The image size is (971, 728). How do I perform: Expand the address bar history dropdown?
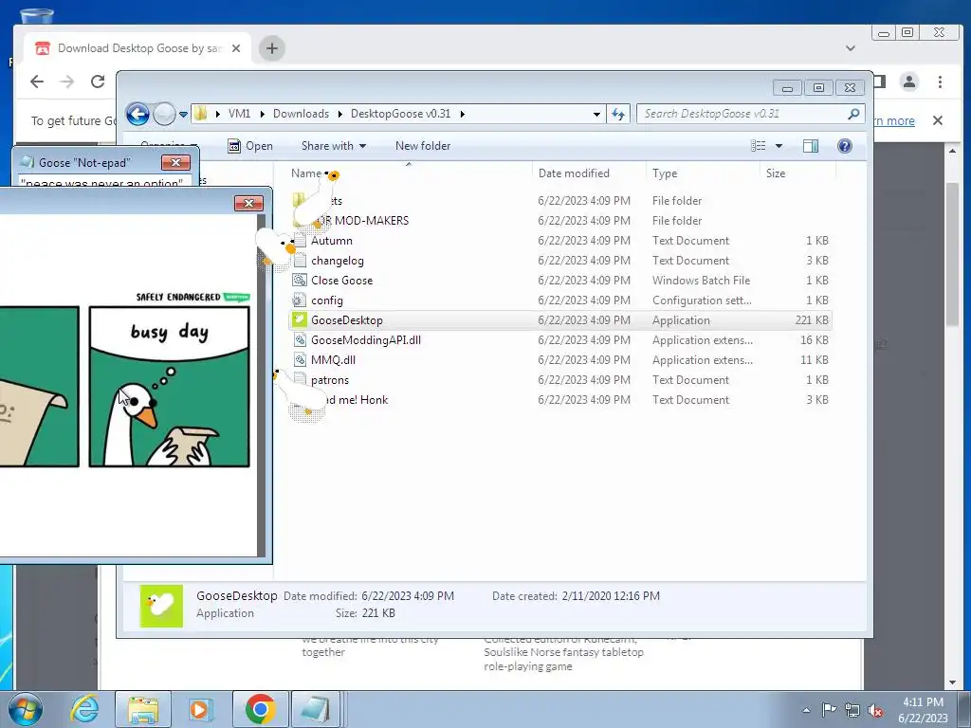click(x=596, y=114)
